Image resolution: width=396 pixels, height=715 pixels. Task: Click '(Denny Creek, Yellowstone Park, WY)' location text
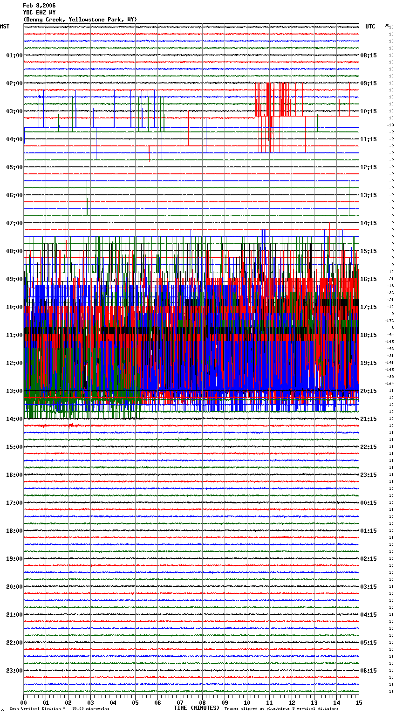(80, 20)
